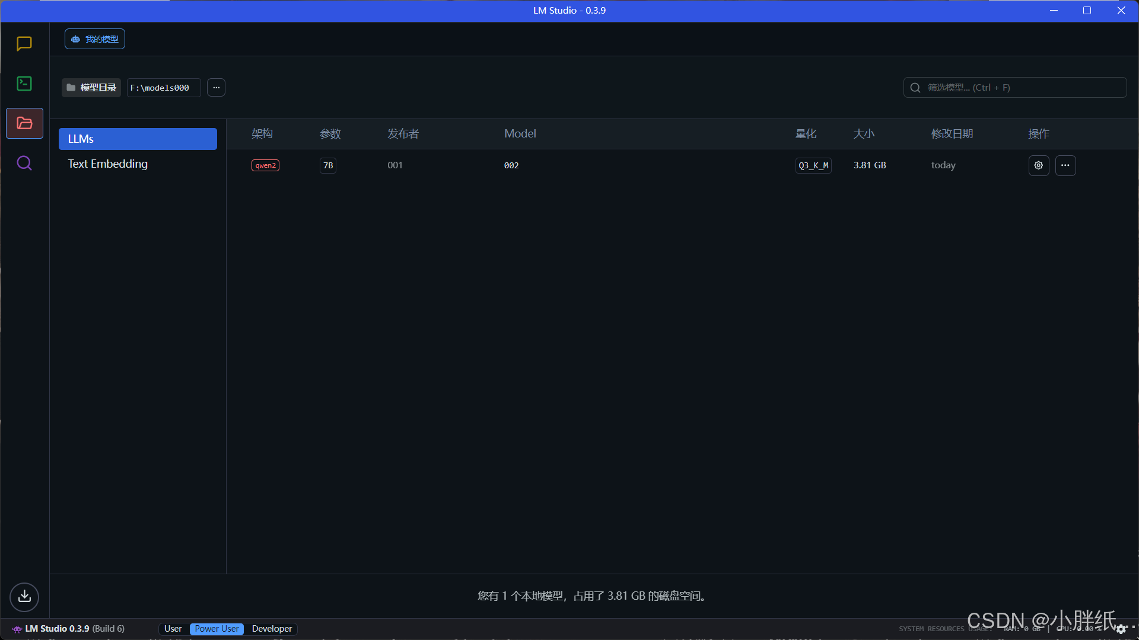
Task: Sort by the 大小 column header
Action: pyautogui.click(x=864, y=134)
